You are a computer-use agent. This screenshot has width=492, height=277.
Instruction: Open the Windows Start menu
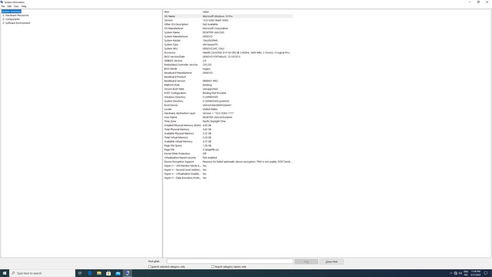5,273
